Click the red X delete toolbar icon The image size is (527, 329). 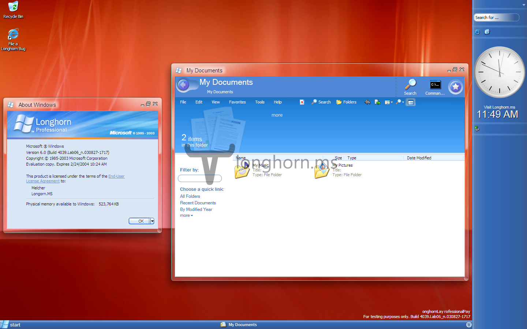tap(302, 102)
